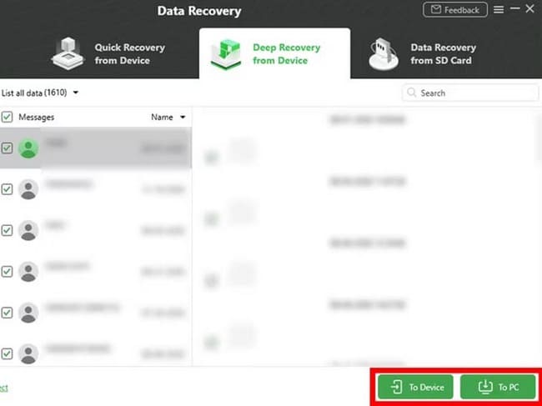The height and width of the screenshot is (406, 542).
Task: Click into the Search input field
Action: point(475,93)
